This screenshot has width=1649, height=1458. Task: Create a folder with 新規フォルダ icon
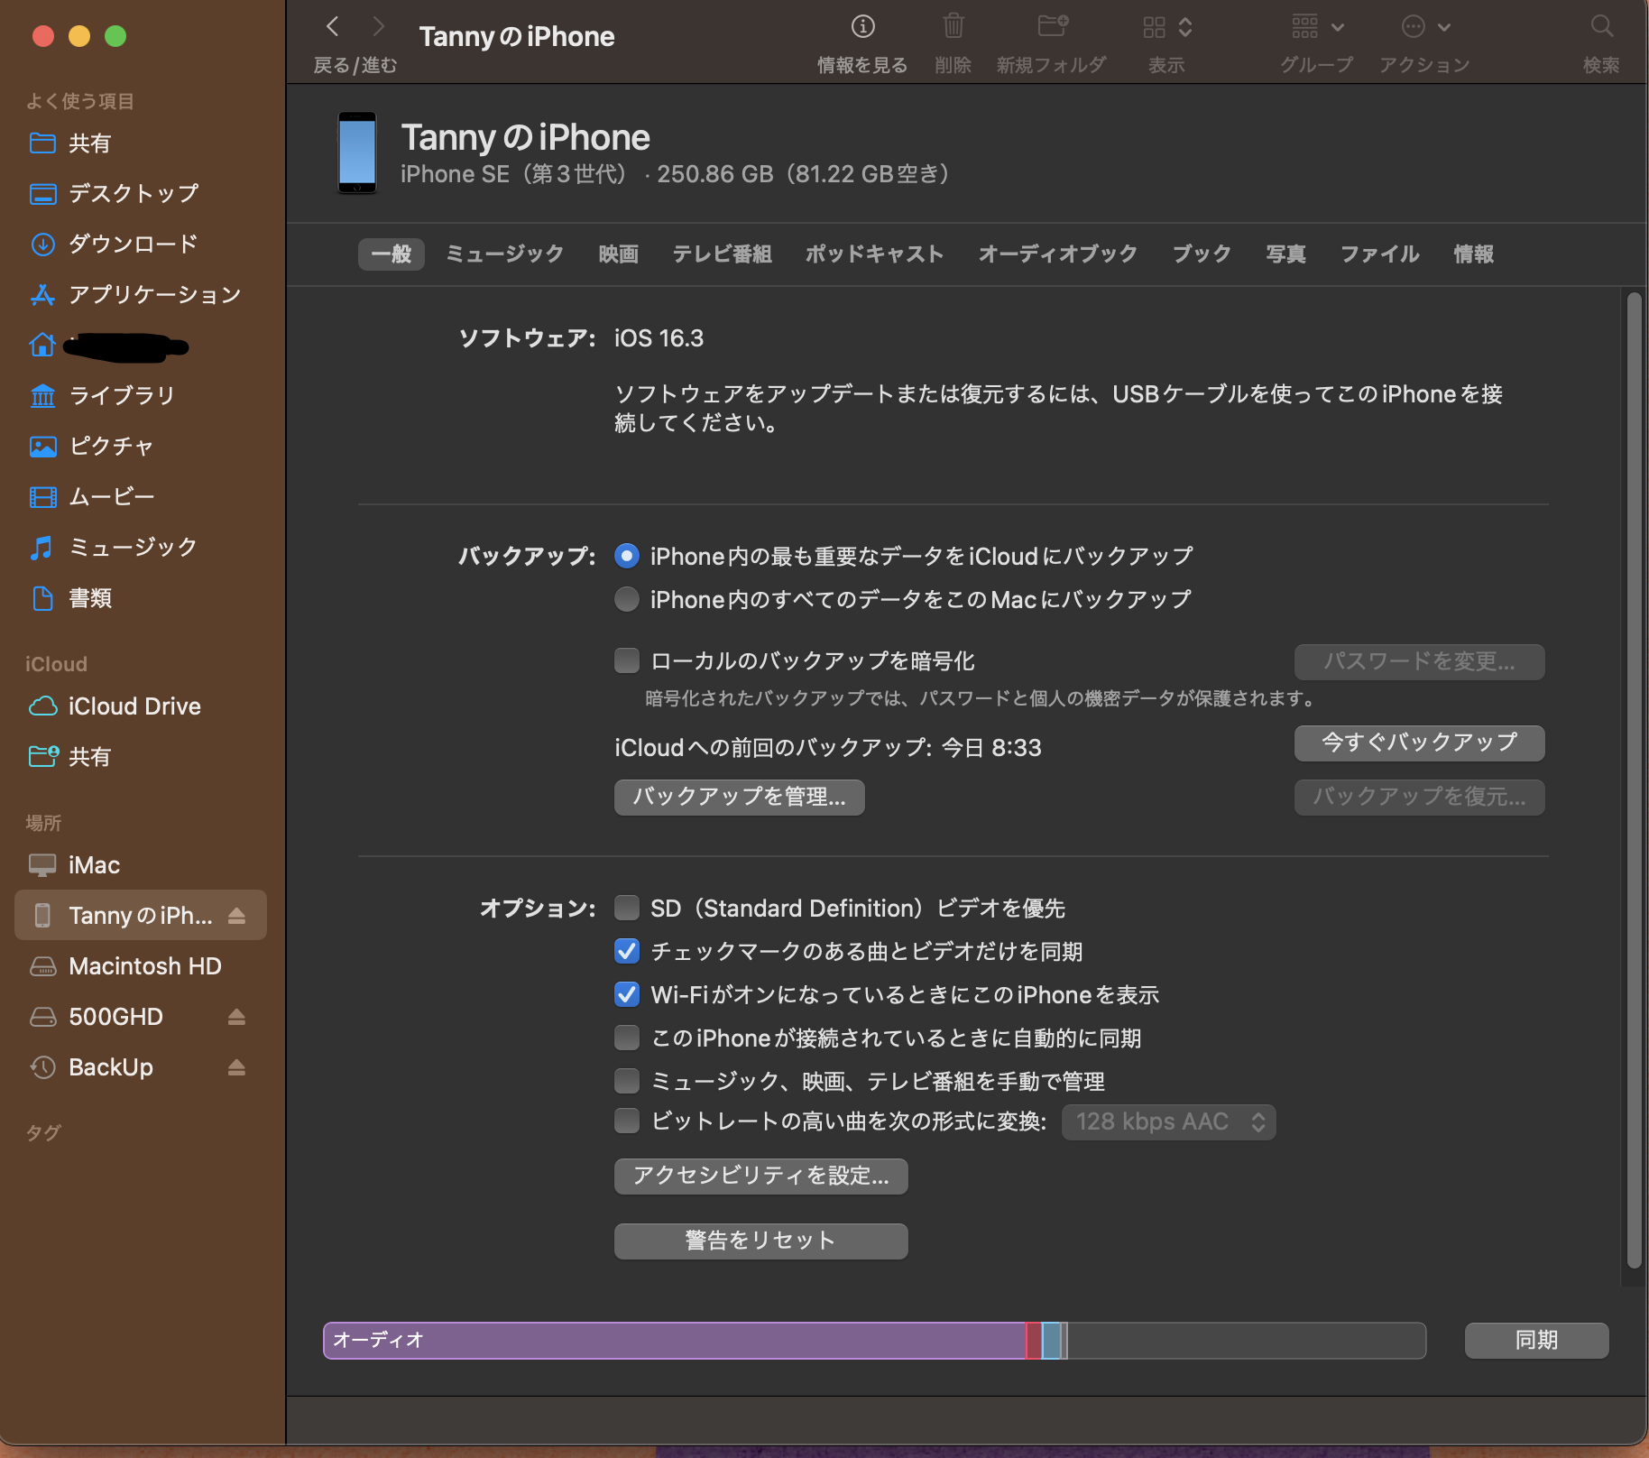(1053, 27)
